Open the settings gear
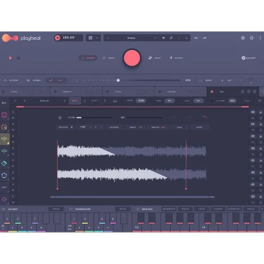 point(251,38)
